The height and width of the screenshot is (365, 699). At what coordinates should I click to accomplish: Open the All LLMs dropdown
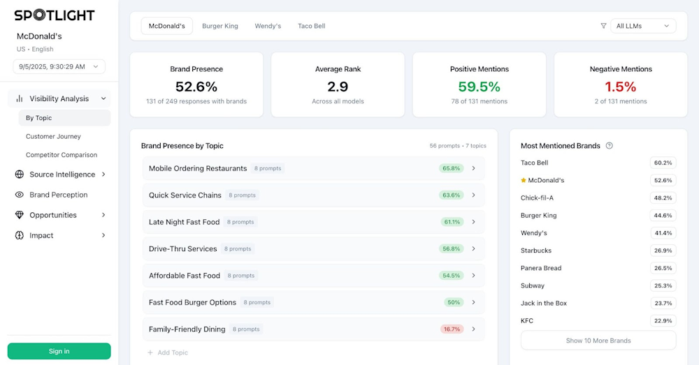tap(642, 26)
